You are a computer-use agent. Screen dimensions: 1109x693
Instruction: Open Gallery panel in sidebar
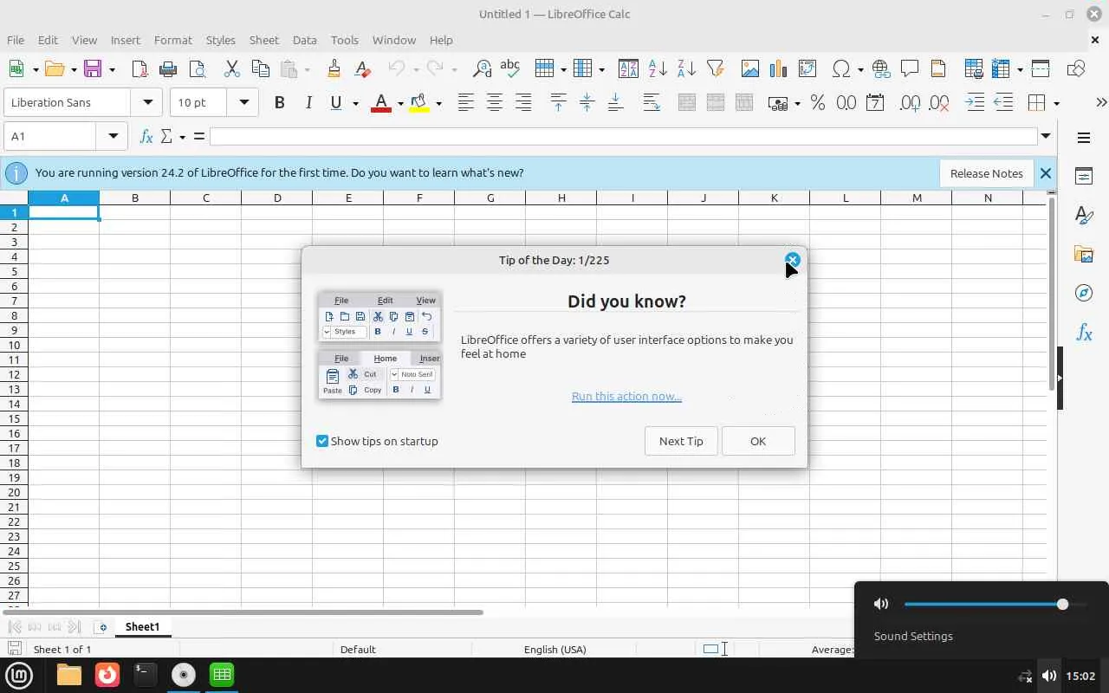click(1084, 254)
